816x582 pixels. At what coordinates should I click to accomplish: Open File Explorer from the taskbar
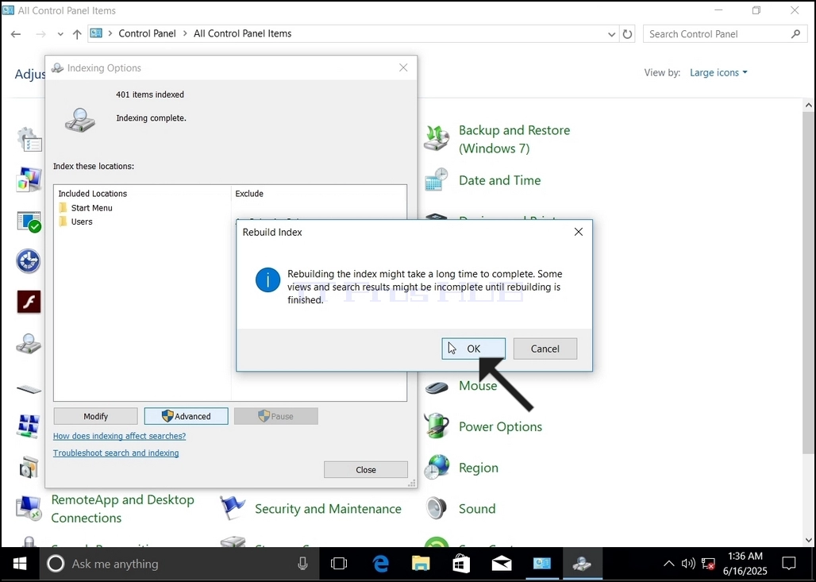pyautogui.click(x=421, y=564)
